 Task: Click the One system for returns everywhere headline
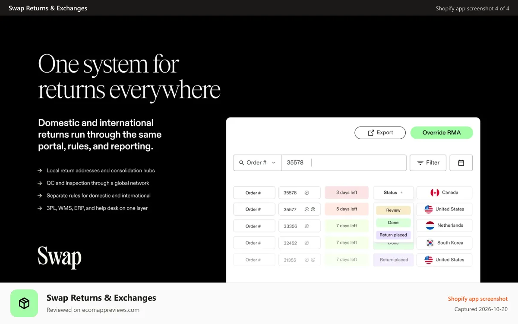pyautogui.click(x=129, y=77)
